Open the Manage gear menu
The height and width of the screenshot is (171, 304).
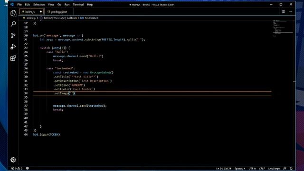(13, 160)
